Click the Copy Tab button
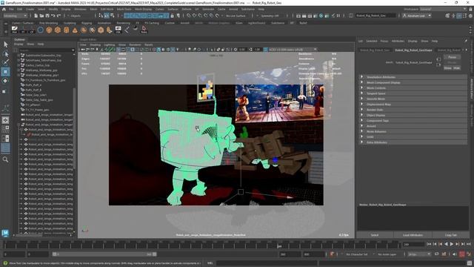The height and width of the screenshot is (267, 474). pos(451,235)
